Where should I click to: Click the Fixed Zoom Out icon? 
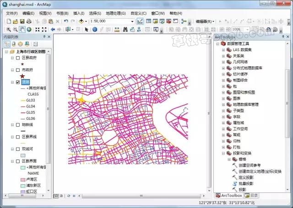44,29
